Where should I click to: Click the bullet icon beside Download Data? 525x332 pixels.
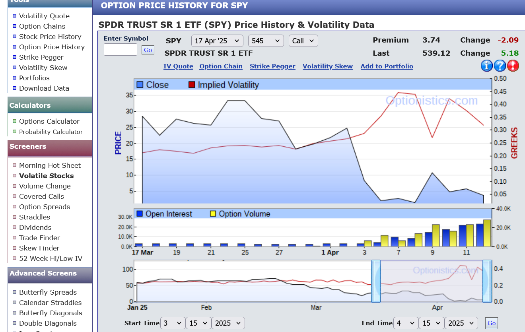pyautogui.click(x=15, y=88)
